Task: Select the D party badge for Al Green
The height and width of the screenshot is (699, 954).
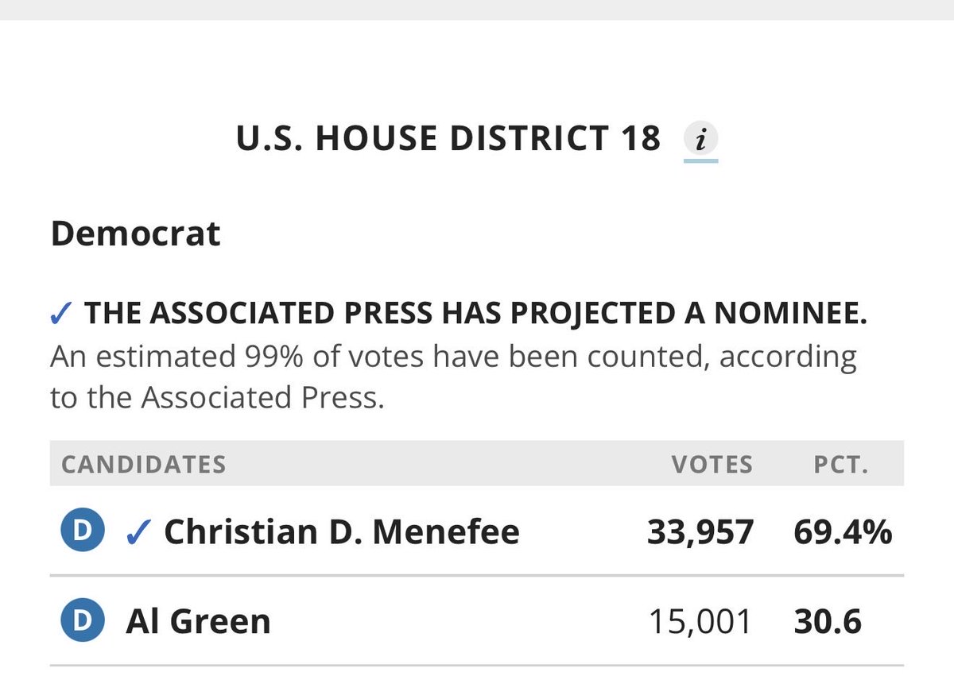Action: (x=83, y=621)
